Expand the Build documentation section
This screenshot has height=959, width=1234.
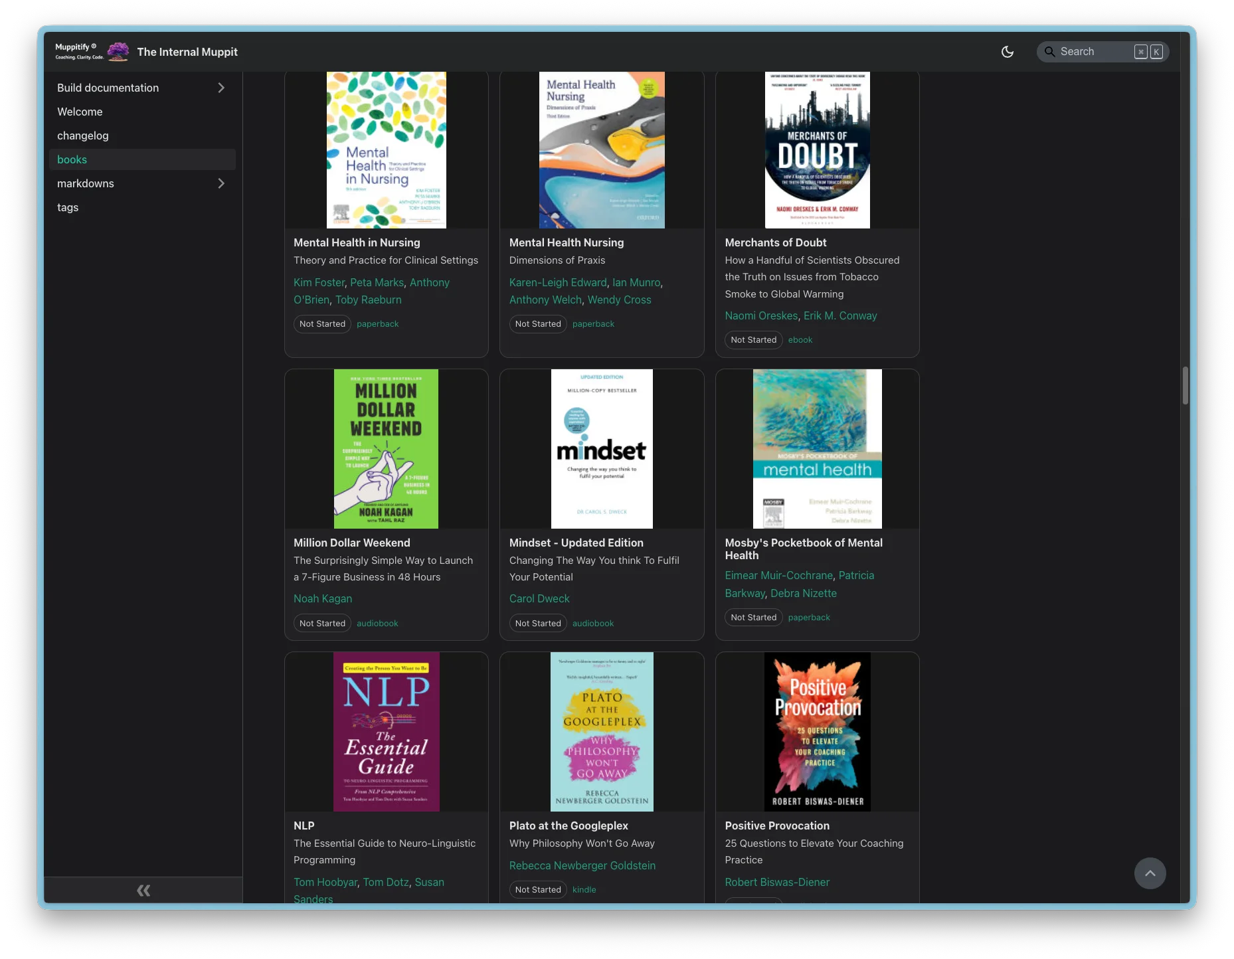point(221,87)
